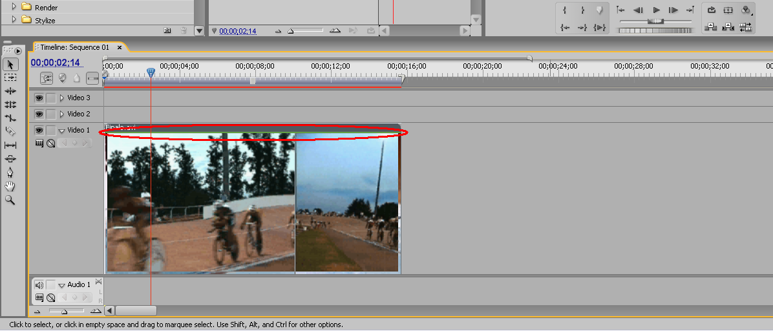The width and height of the screenshot is (773, 331).
Task: Open Video 1 Show Keyframes menu
Action: [x=50, y=144]
